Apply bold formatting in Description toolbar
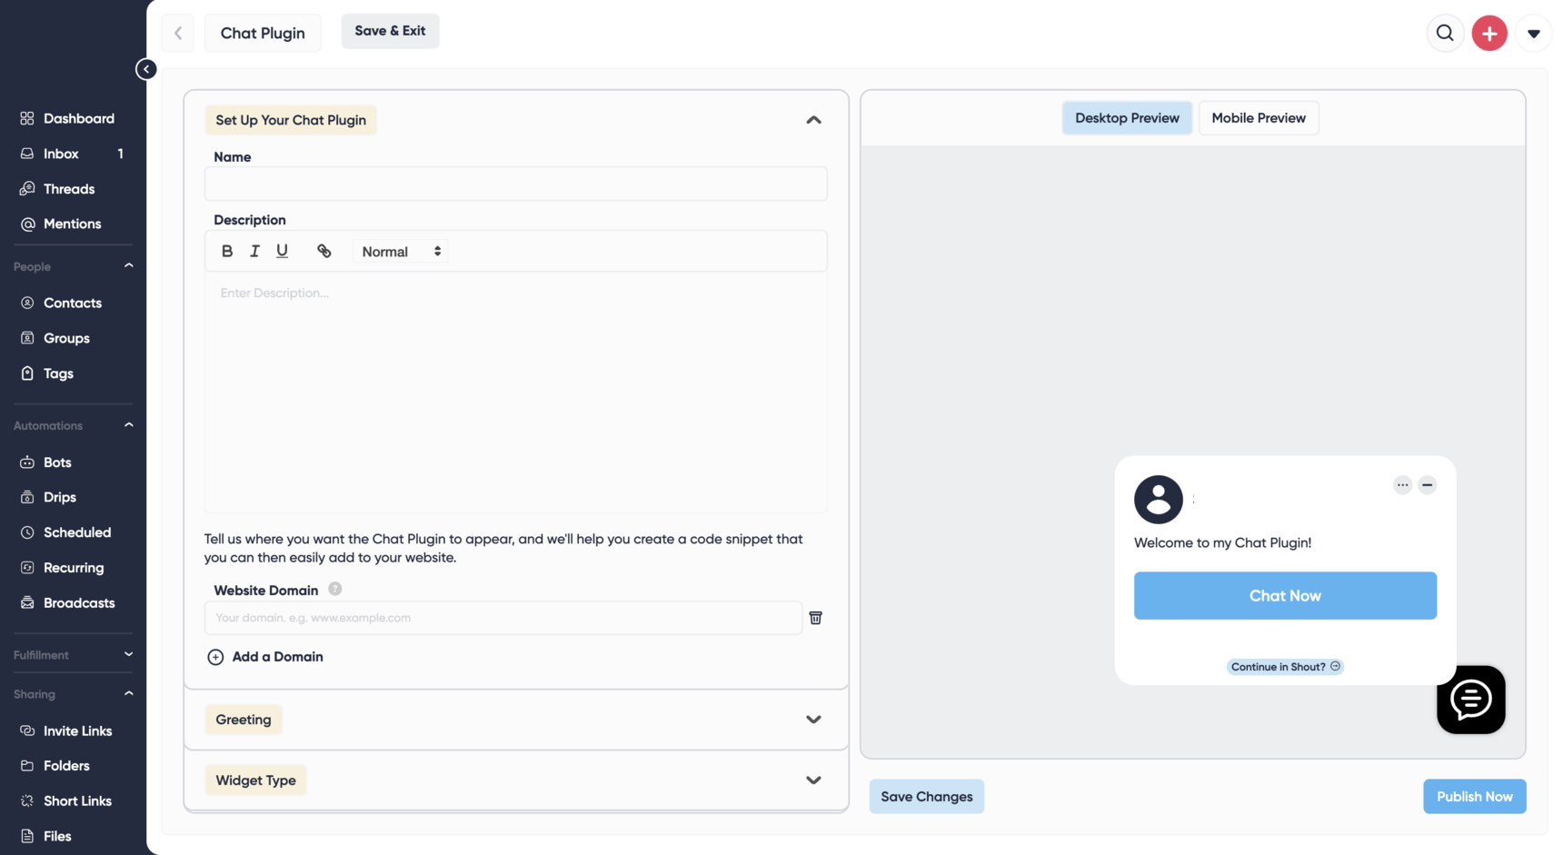This screenshot has width=1563, height=855. [x=227, y=252]
